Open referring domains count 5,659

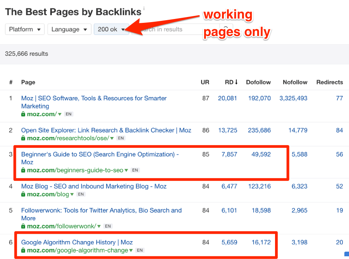pos(229,242)
